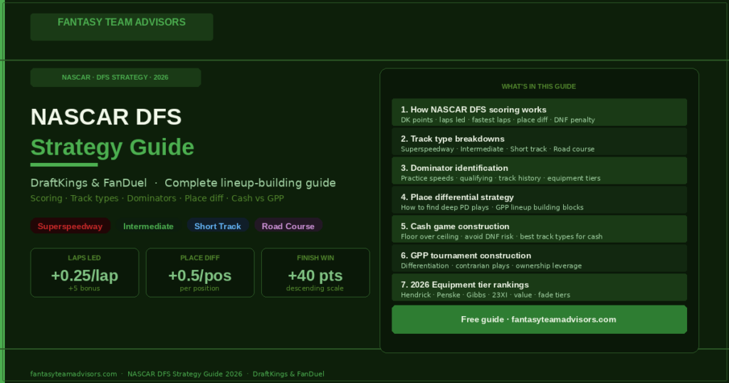Viewport: 729px width, 383px height.
Task: Click the DraftKings & FanDuel footer text
Action: [288, 374]
